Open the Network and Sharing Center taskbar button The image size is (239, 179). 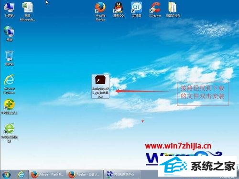pyautogui.click(x=122, y=175)
